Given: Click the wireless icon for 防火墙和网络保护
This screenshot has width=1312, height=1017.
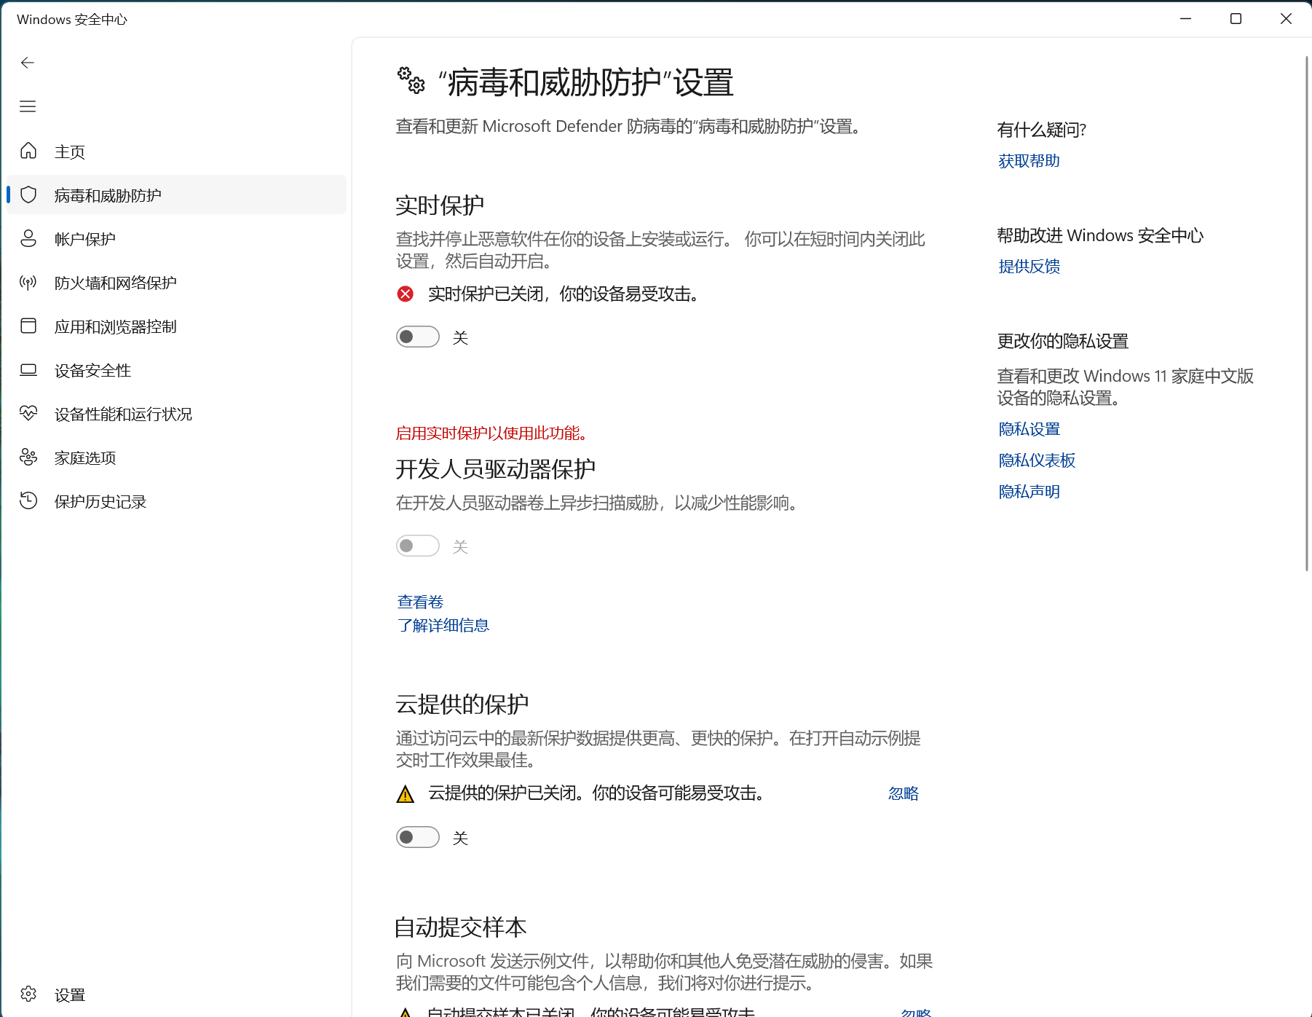Looking at the screenshot, I should click(x=28, y=282).
